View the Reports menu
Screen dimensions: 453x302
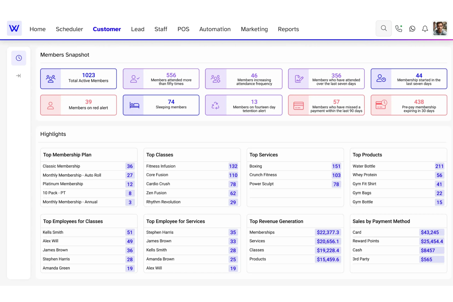click(288, 29)
